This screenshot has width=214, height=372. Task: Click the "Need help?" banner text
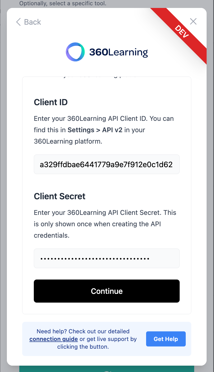83,331
